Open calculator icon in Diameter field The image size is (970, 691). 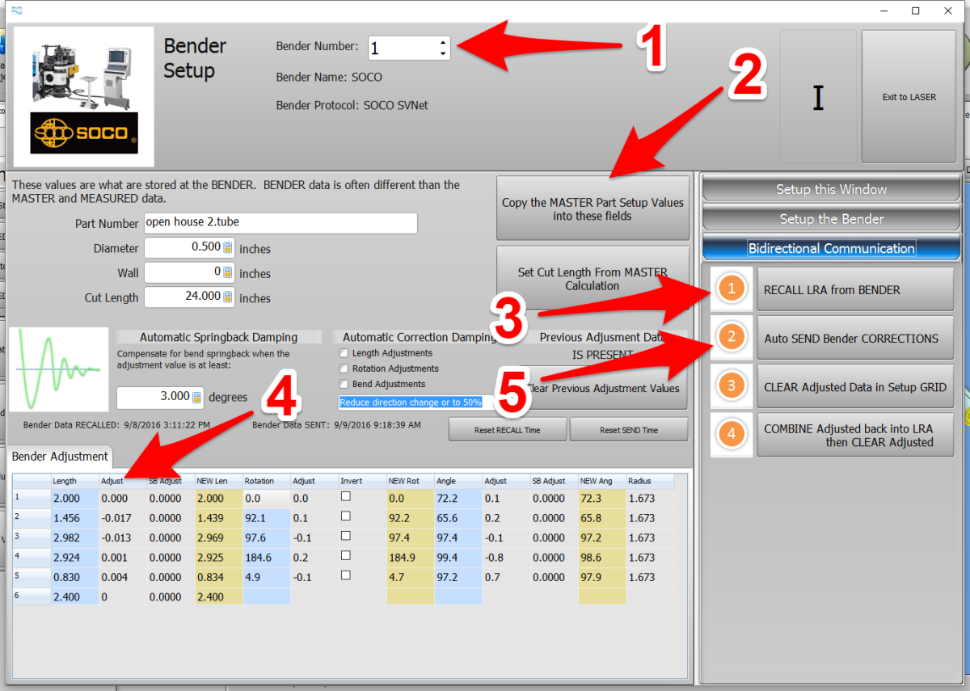click(228, 248)
